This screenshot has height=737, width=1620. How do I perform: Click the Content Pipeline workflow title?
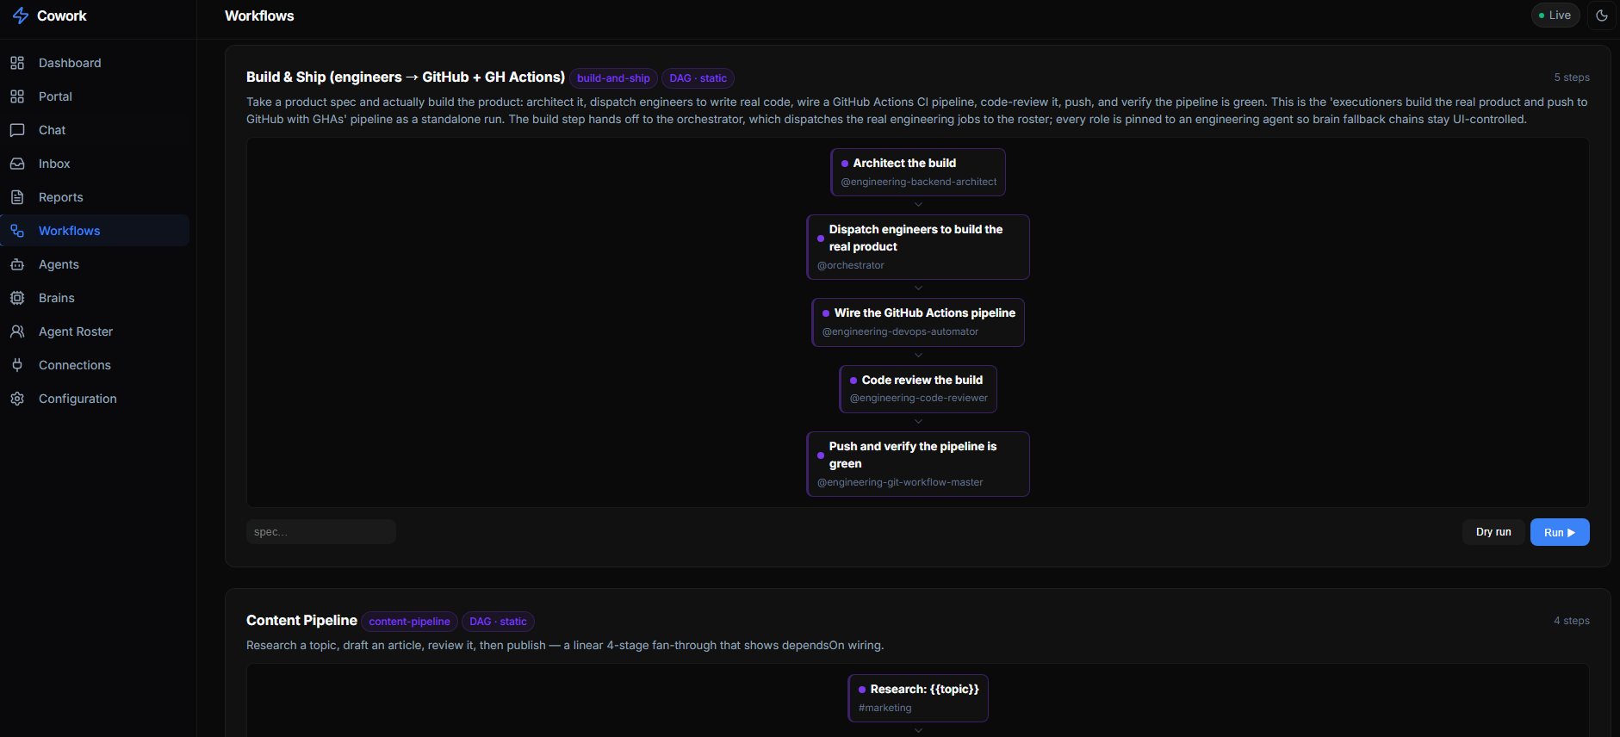click(301, 621)
